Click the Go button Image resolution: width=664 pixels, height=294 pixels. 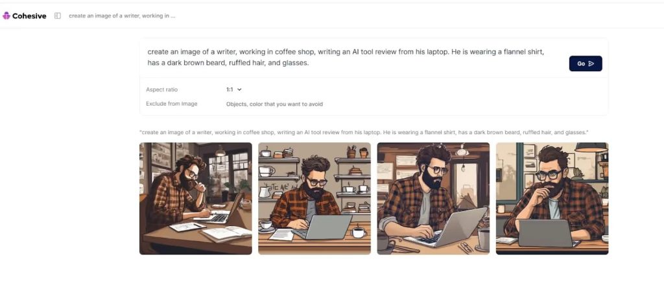(x=586, y=63)
